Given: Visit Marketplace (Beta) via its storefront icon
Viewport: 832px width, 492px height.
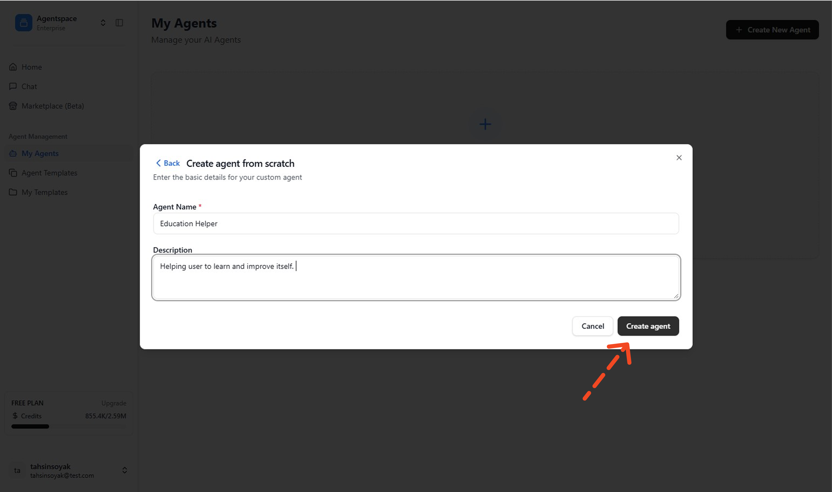Looking at the screenshot, I should [13, 106].
